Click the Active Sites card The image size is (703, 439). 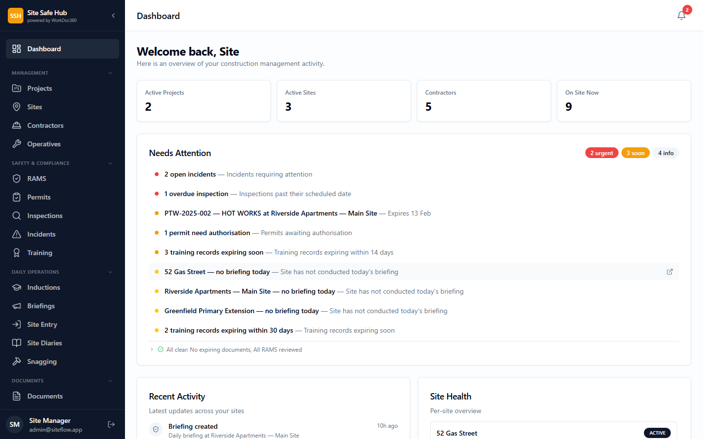tap(344, 101)
